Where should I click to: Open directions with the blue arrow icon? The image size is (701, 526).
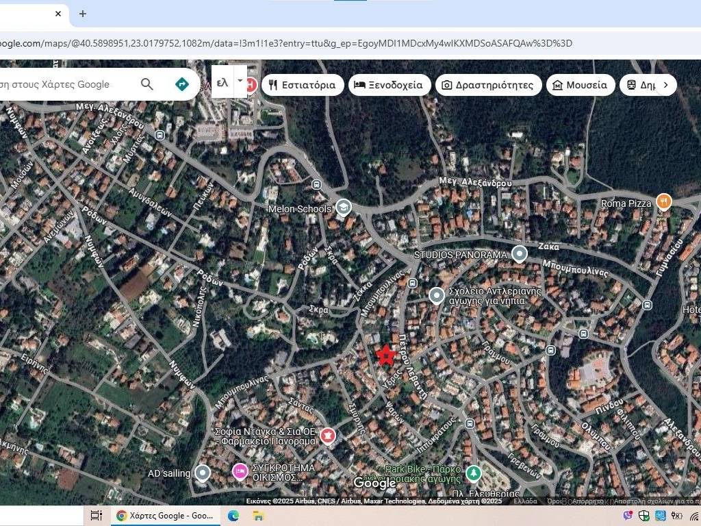(181, 84)
